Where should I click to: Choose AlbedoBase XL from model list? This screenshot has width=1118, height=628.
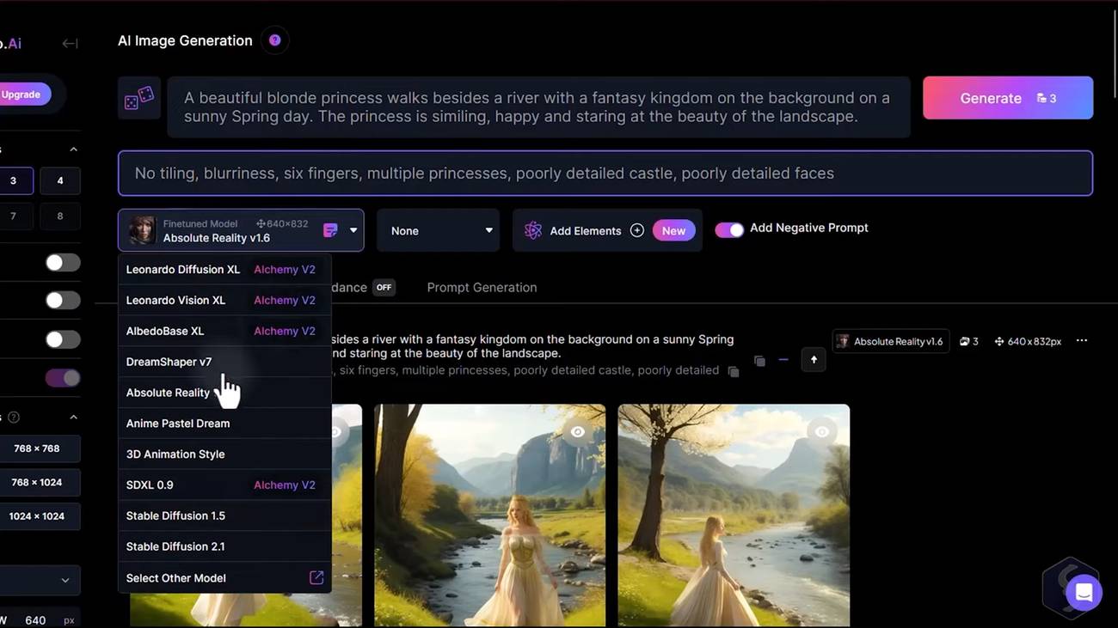pyautogui.click(x=224, y=332)
